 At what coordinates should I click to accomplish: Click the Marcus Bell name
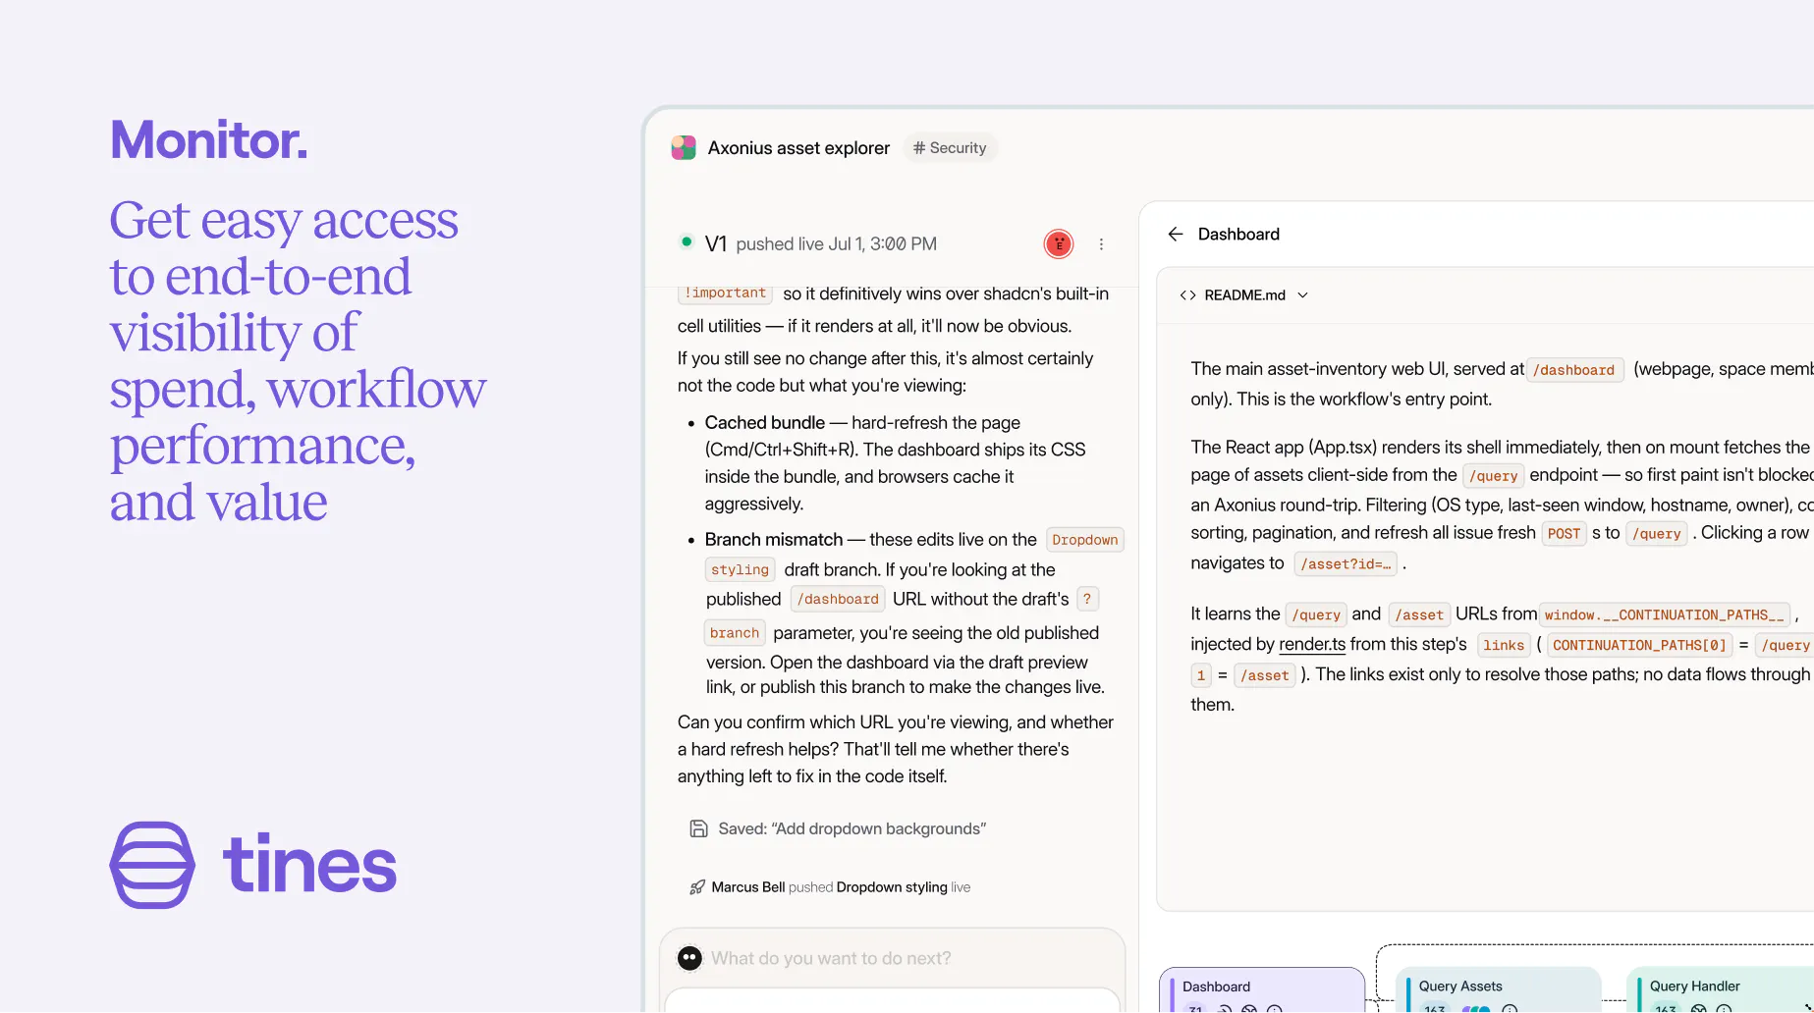pyautogui.click(x=748, y=887)
